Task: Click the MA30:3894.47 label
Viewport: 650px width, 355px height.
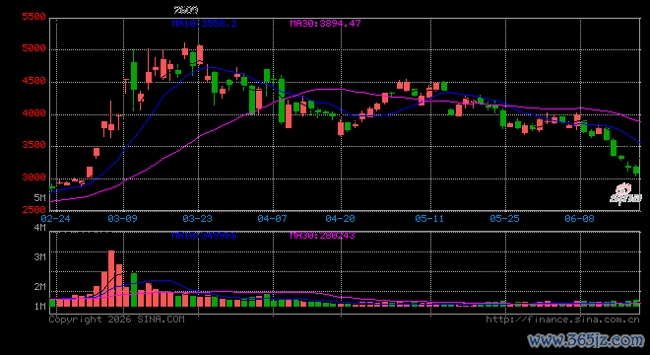Action: 325,24
